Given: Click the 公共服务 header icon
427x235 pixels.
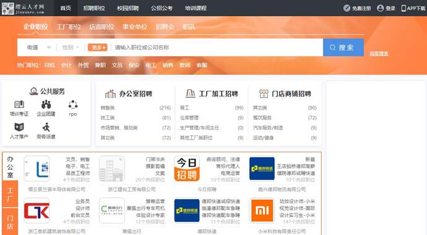Looking at the screenshot, I should point(33,91).
